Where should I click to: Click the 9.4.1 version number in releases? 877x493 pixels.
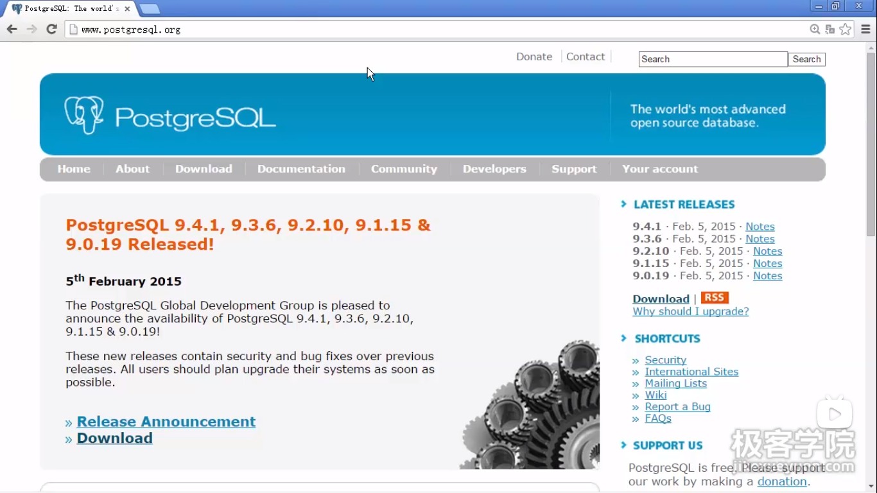click(x=647, y=226)
